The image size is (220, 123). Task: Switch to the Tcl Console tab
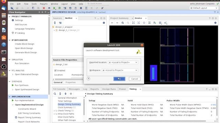[59, 89]
